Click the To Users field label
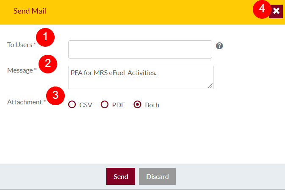 click(x=19, y=45)
